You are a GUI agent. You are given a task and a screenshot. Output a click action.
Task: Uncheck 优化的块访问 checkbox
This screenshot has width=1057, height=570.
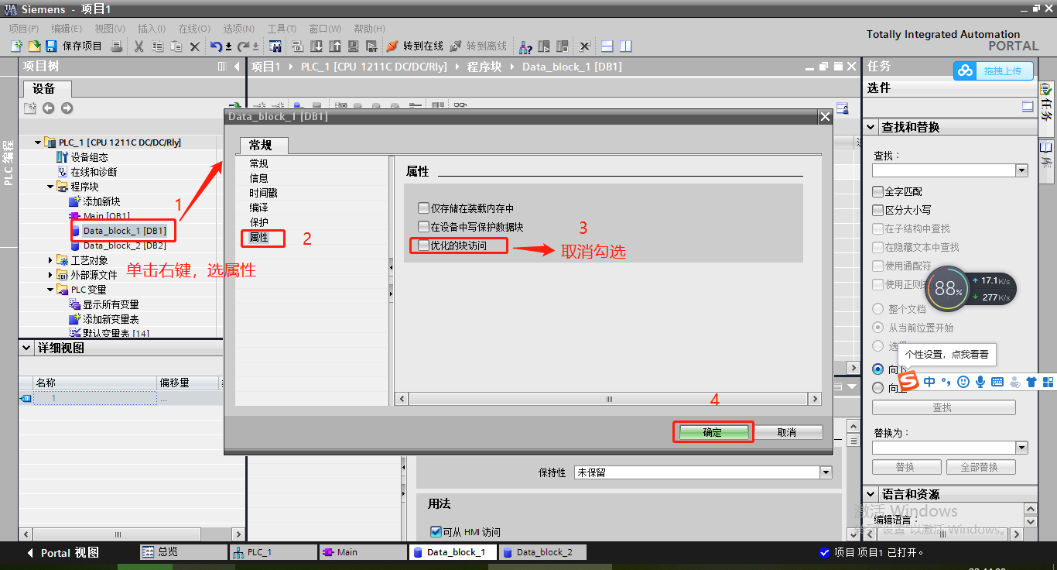[423, 246]
